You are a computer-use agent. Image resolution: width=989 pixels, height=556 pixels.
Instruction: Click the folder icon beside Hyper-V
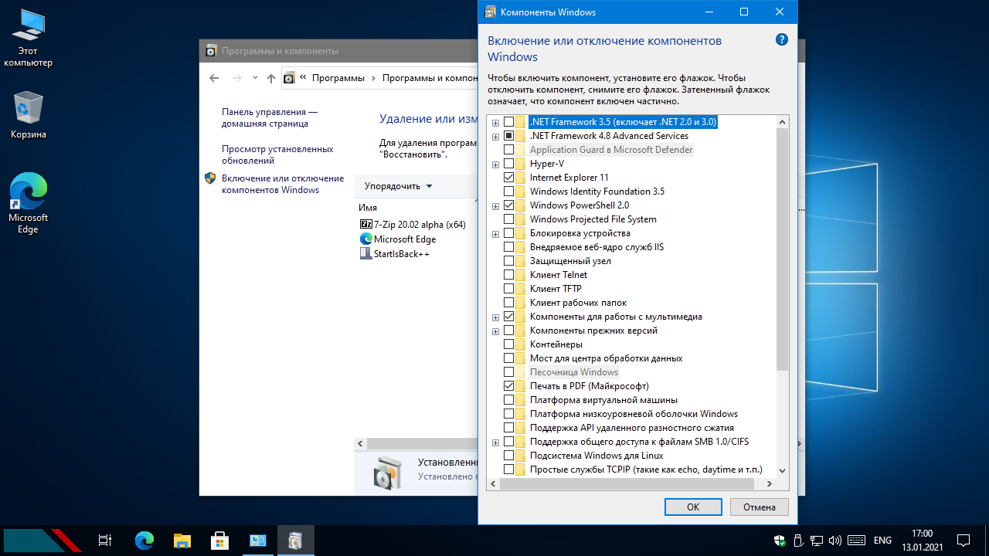click(521, 164)
